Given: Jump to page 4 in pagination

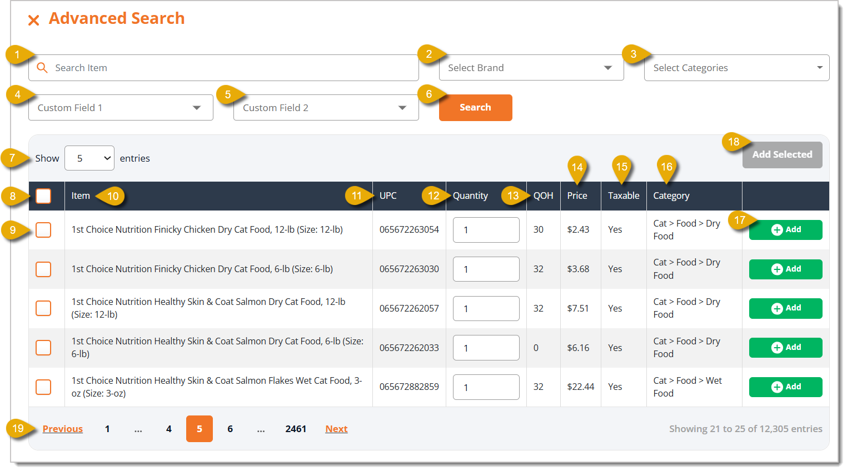Looking at the screenshot, I should click(169, 429).
